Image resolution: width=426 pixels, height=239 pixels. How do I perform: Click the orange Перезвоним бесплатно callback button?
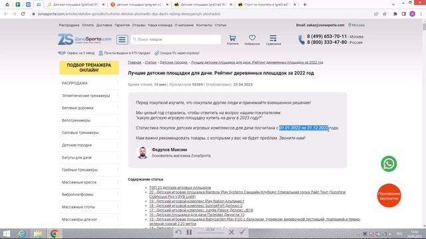389,195
